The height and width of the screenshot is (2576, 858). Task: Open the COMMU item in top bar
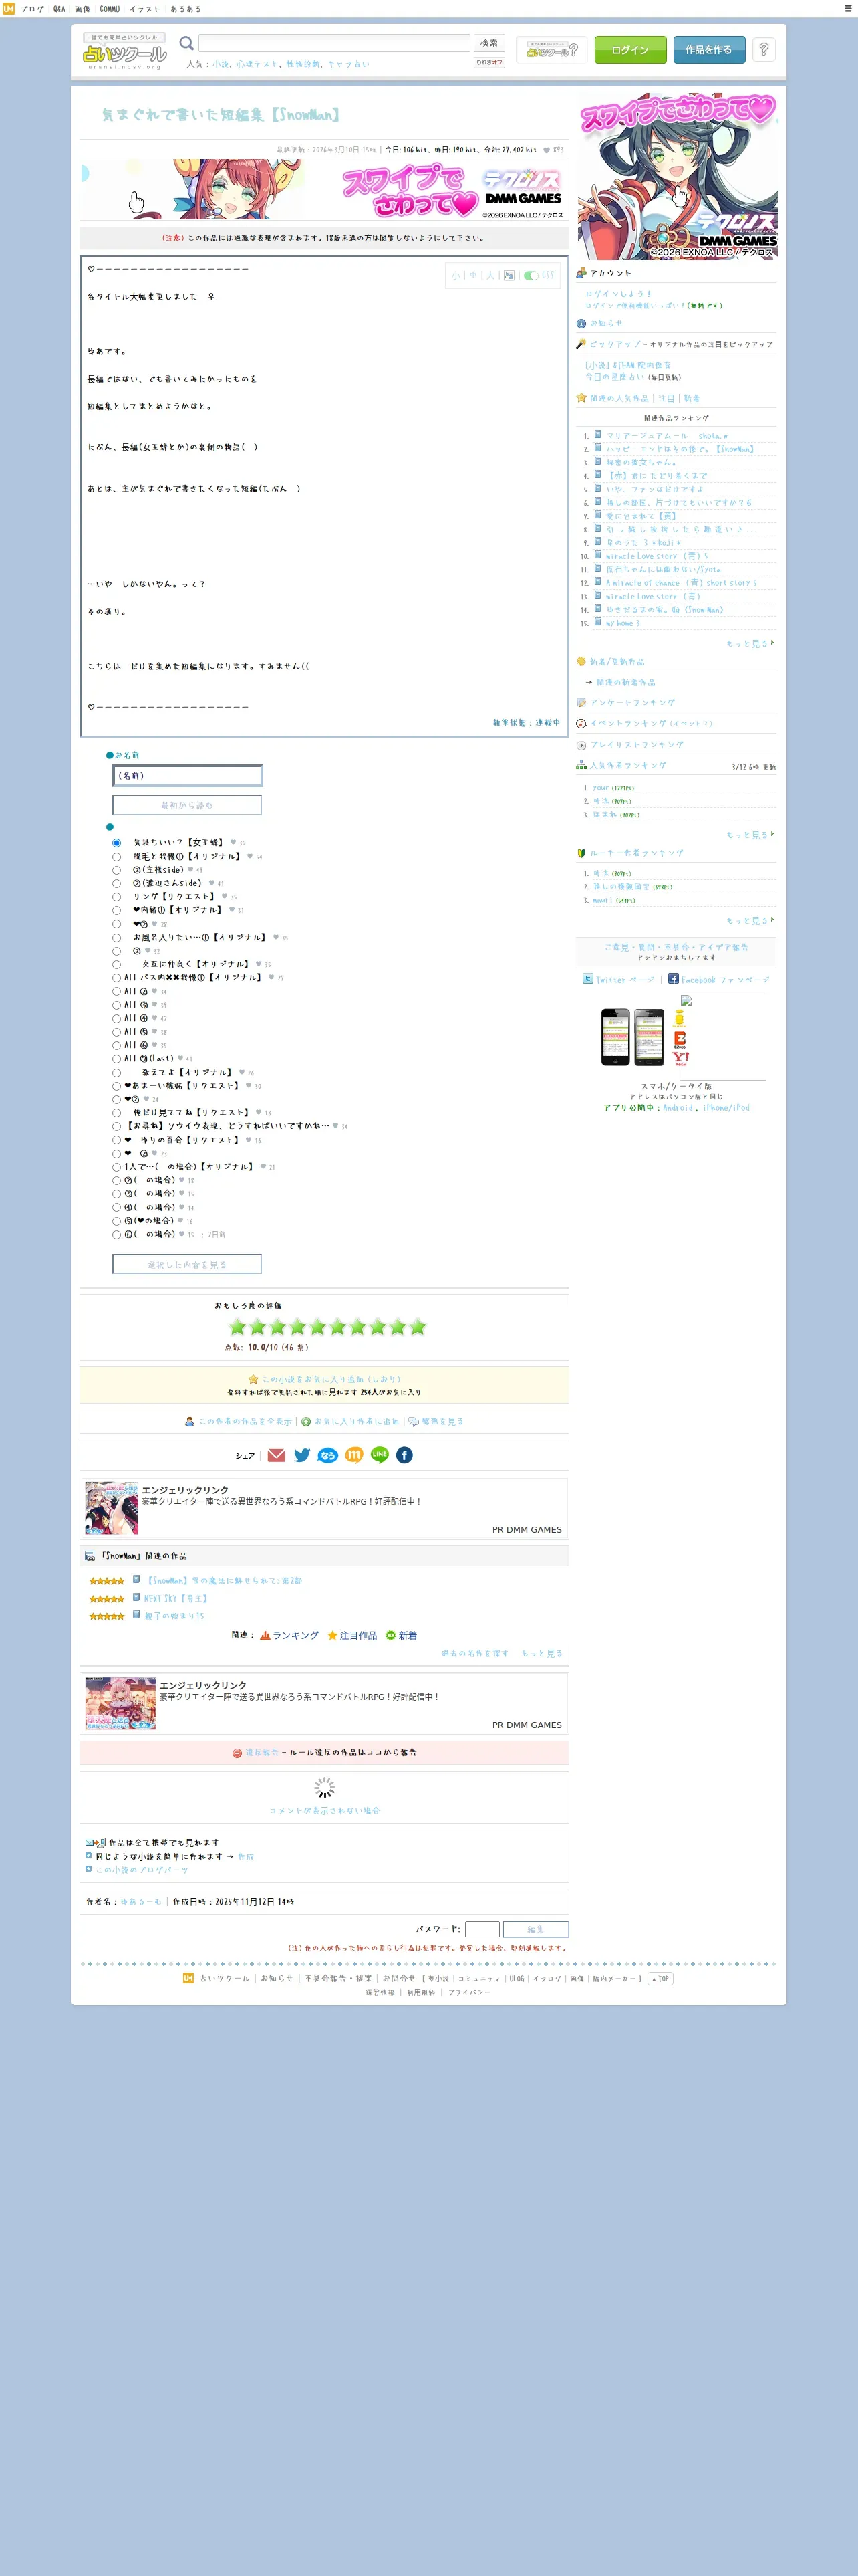pyautogui.click(x=110, y=8)
